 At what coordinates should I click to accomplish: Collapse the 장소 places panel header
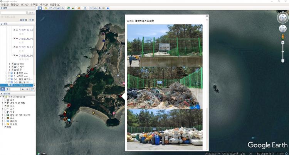(18, 24)
